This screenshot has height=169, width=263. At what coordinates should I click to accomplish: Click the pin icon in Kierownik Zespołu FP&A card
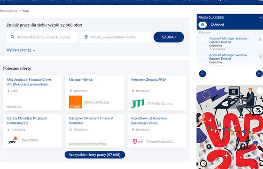click(x=133, y=91)
